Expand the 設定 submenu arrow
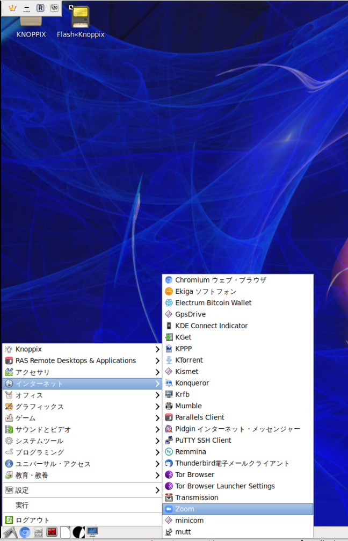 tap(157, 490)
